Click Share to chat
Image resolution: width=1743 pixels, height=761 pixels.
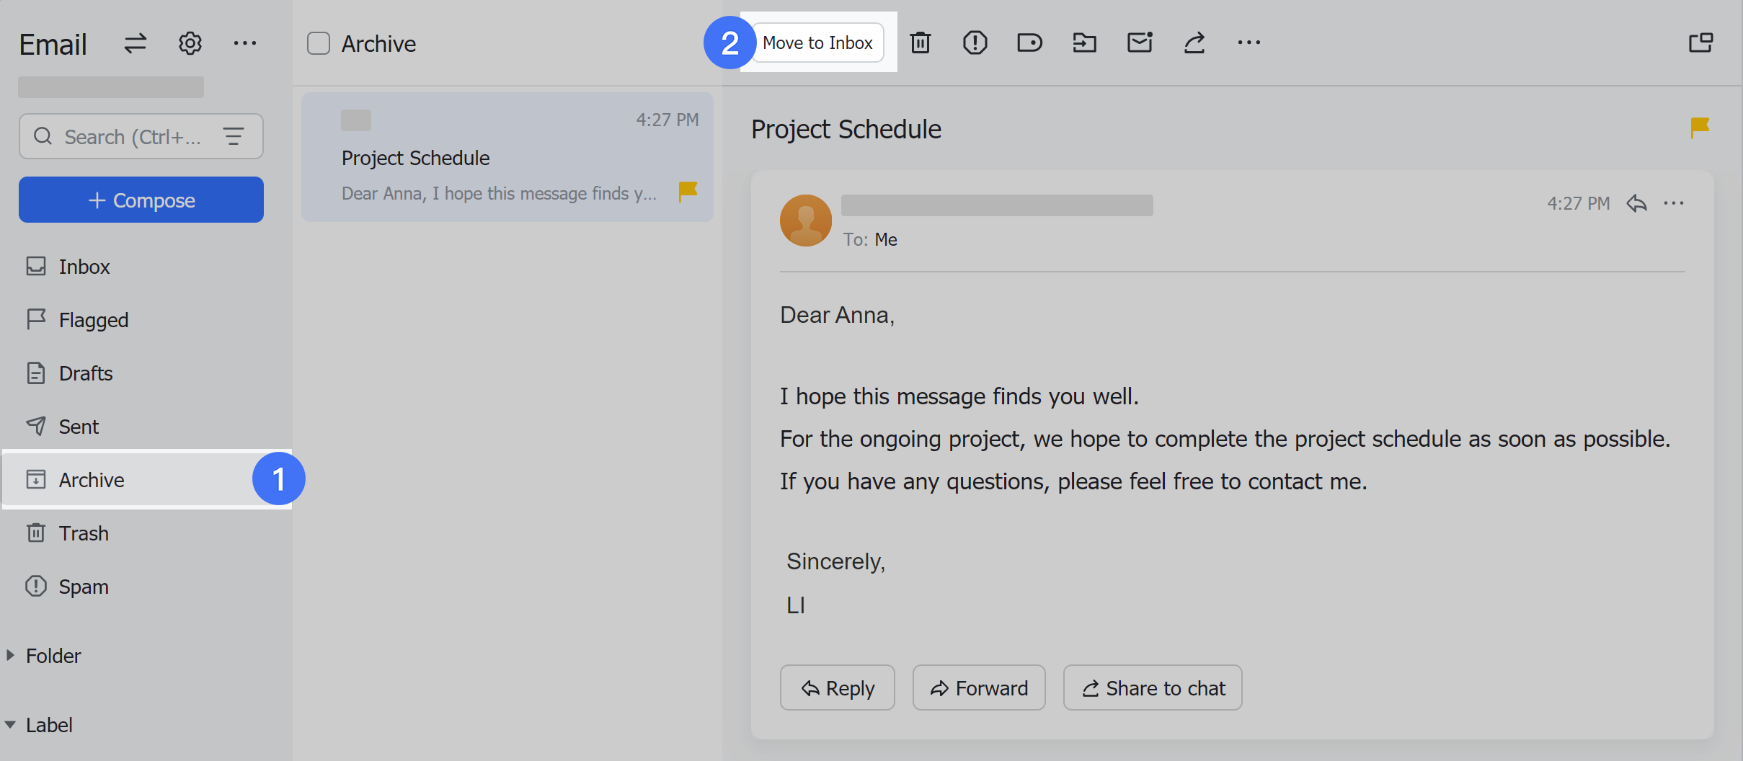pos(1151,687)
